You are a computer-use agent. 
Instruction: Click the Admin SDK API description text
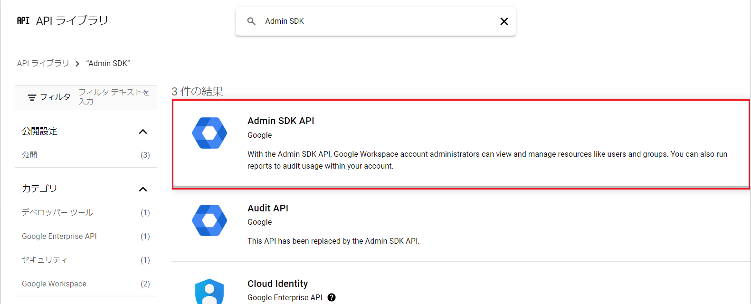[x=487, y=160]
